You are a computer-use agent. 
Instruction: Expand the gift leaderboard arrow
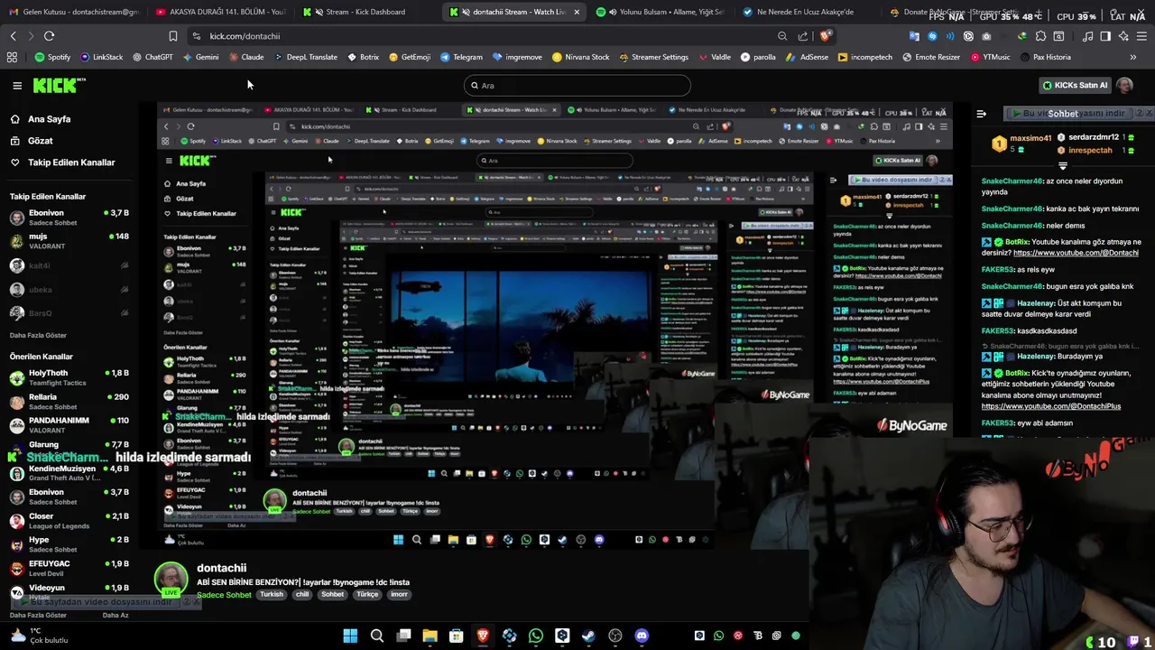pyautogui.click(x=1062, y=166)
